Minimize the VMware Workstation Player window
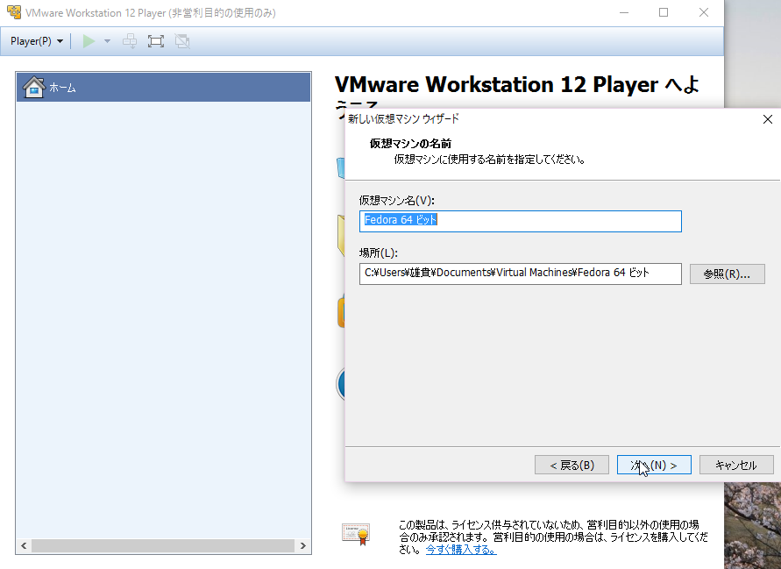Viewport: 781px width, 569px height. click(x=623, y=12)
